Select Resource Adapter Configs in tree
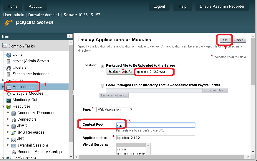 click(x=39, y=152)
